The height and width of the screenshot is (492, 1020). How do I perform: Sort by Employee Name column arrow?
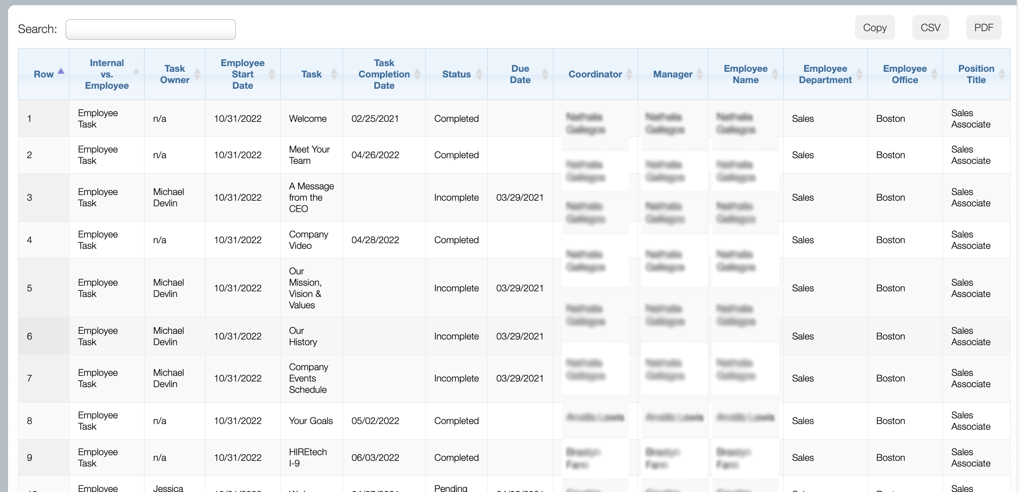pyautogui.click(x=775, y=74)
